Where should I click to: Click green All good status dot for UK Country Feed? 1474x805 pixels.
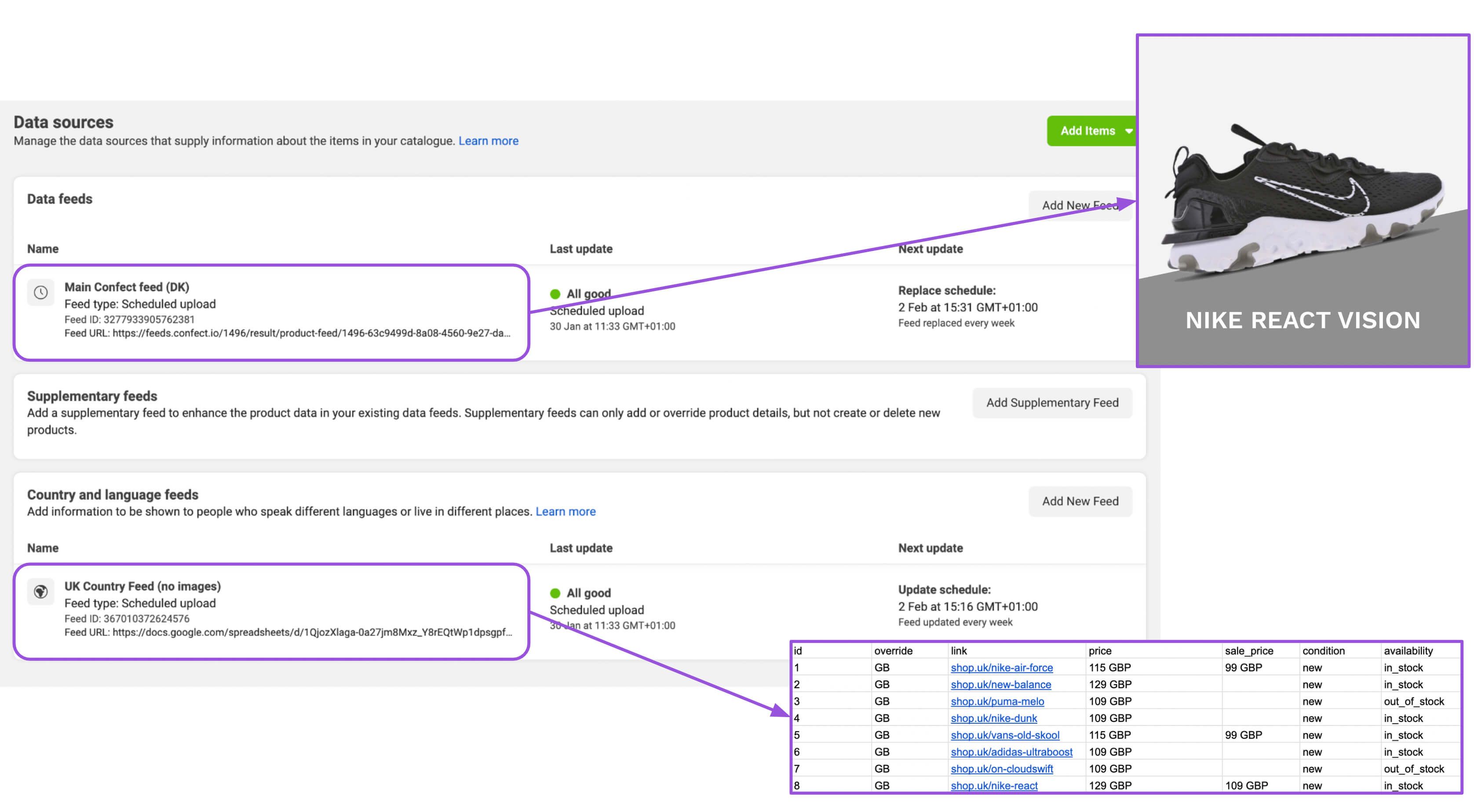point(555,593)
